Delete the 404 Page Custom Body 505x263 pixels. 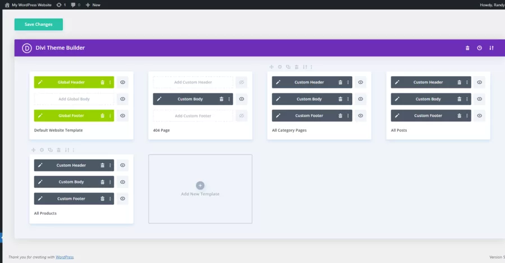(221, 99)
